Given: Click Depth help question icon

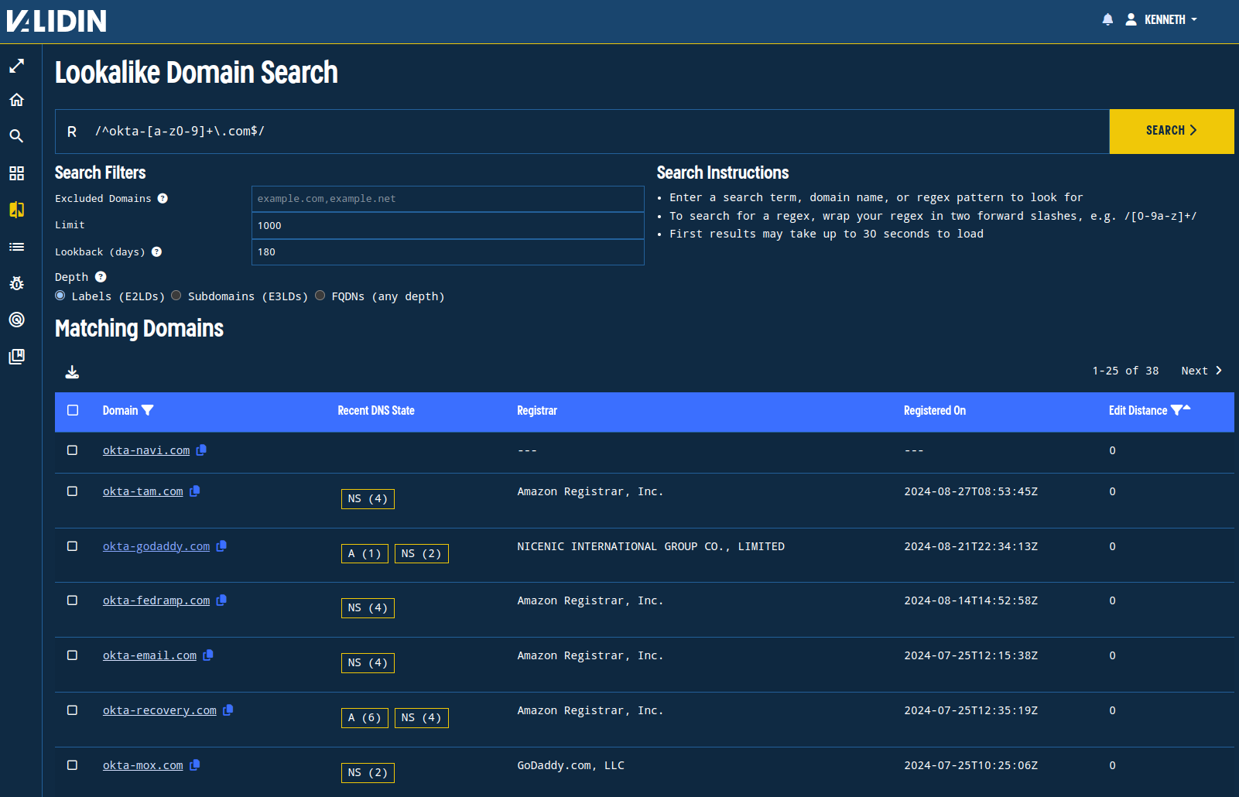Looking at the screenshot, I should click(x=101, y=277).
